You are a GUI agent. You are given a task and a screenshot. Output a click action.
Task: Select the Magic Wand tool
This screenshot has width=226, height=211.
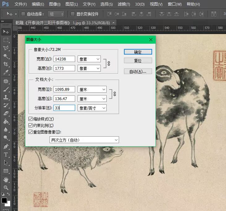click(x=6, y=56)
